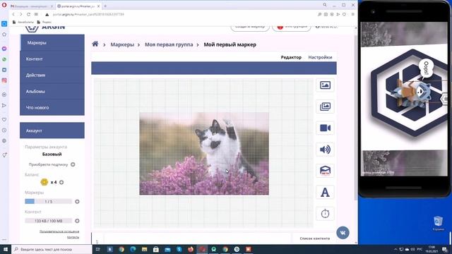Open the Альбомы sidebar menu item
This screenshot has height=254, width=452.
pos(52,91)
